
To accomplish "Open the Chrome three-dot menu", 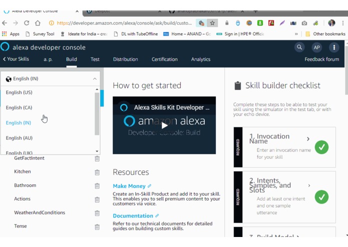I will (343, 23).
